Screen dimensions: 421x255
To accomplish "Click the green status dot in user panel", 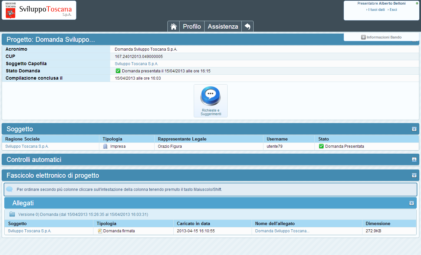I will point(417,3).
